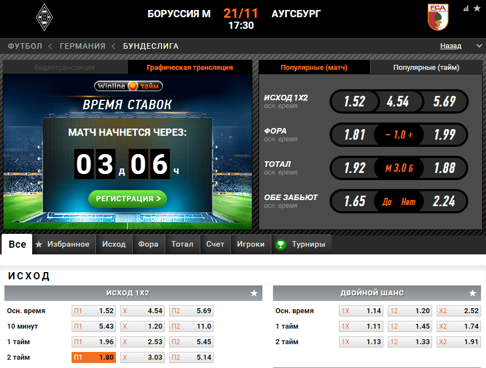Screen dimensions: 486x368
Task: Select 10 минут X odds 1.20
Action: [143, 326]
